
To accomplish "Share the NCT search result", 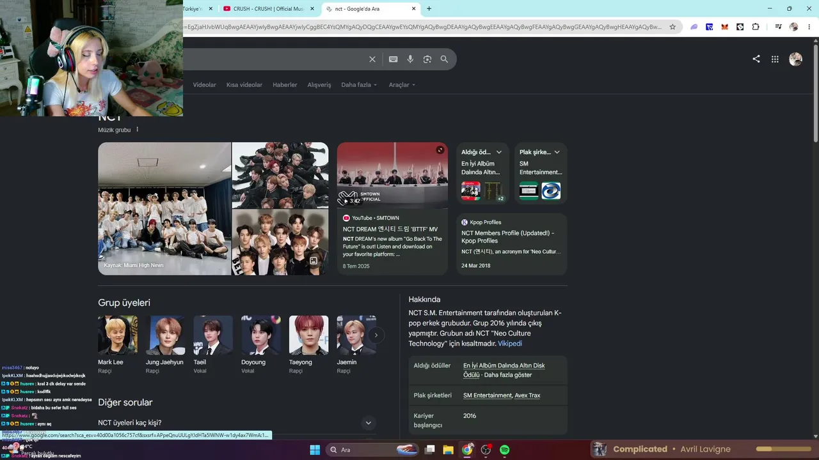I will point(756,59).
